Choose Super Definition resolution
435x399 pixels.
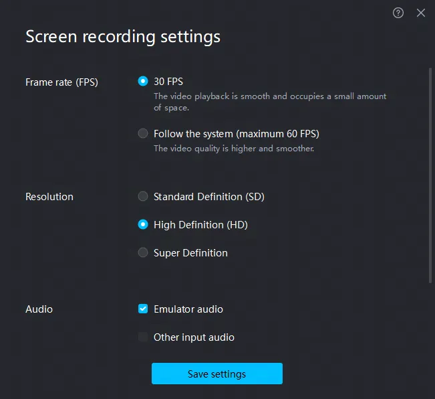click(x=143, y=252)
